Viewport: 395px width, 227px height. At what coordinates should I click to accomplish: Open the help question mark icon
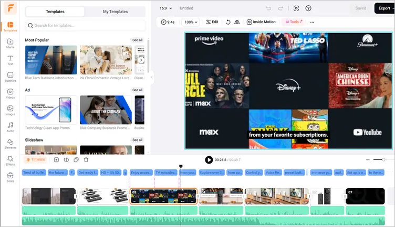click(x=308, y=8)
